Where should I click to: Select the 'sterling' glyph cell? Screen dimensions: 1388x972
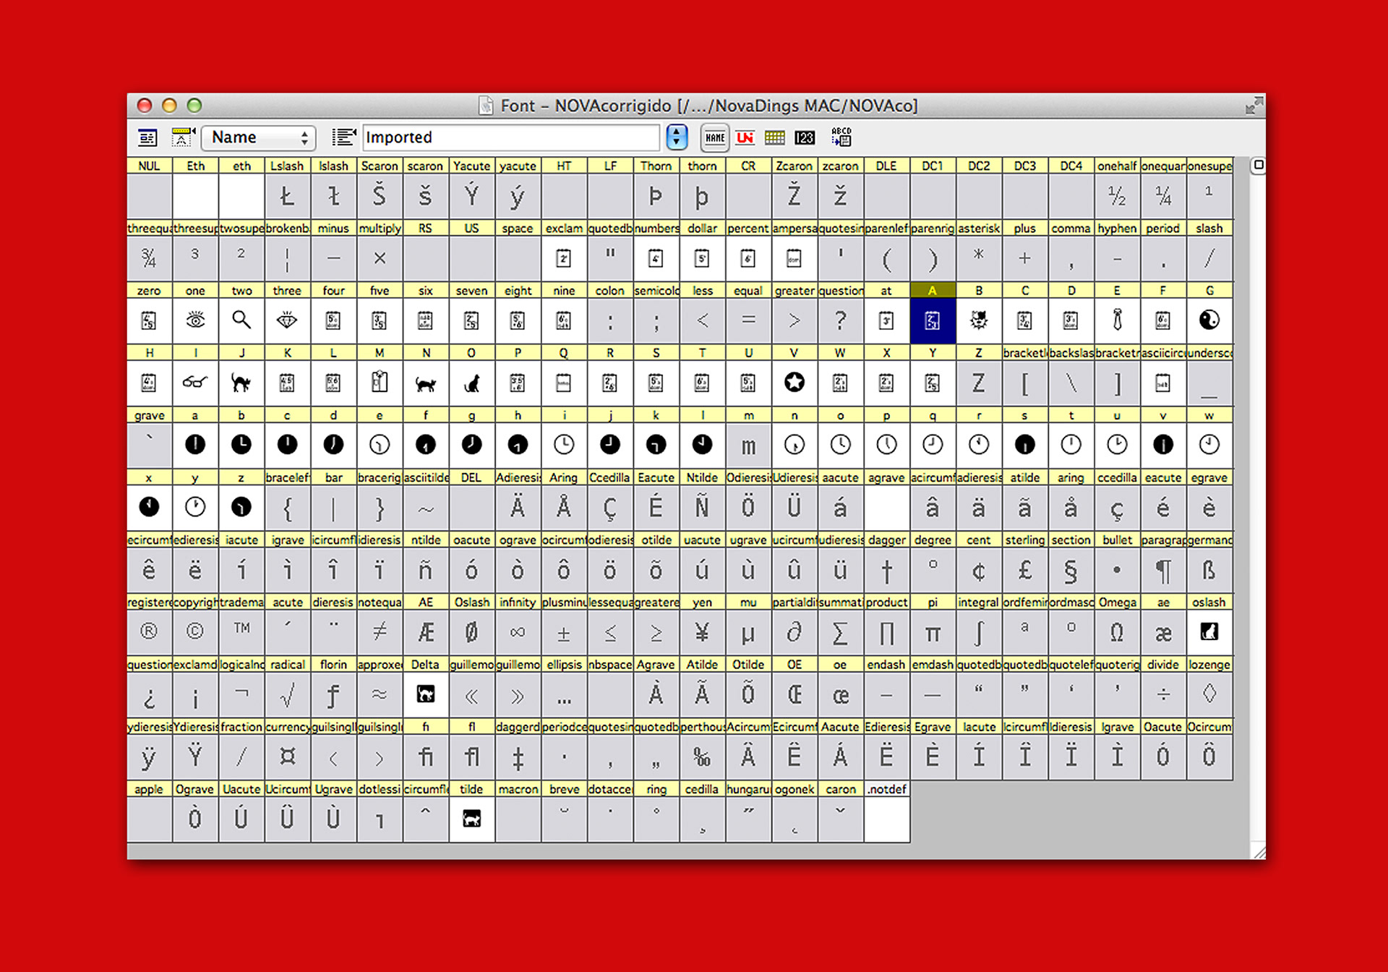pyautogui.click(x=1025, y=570)
